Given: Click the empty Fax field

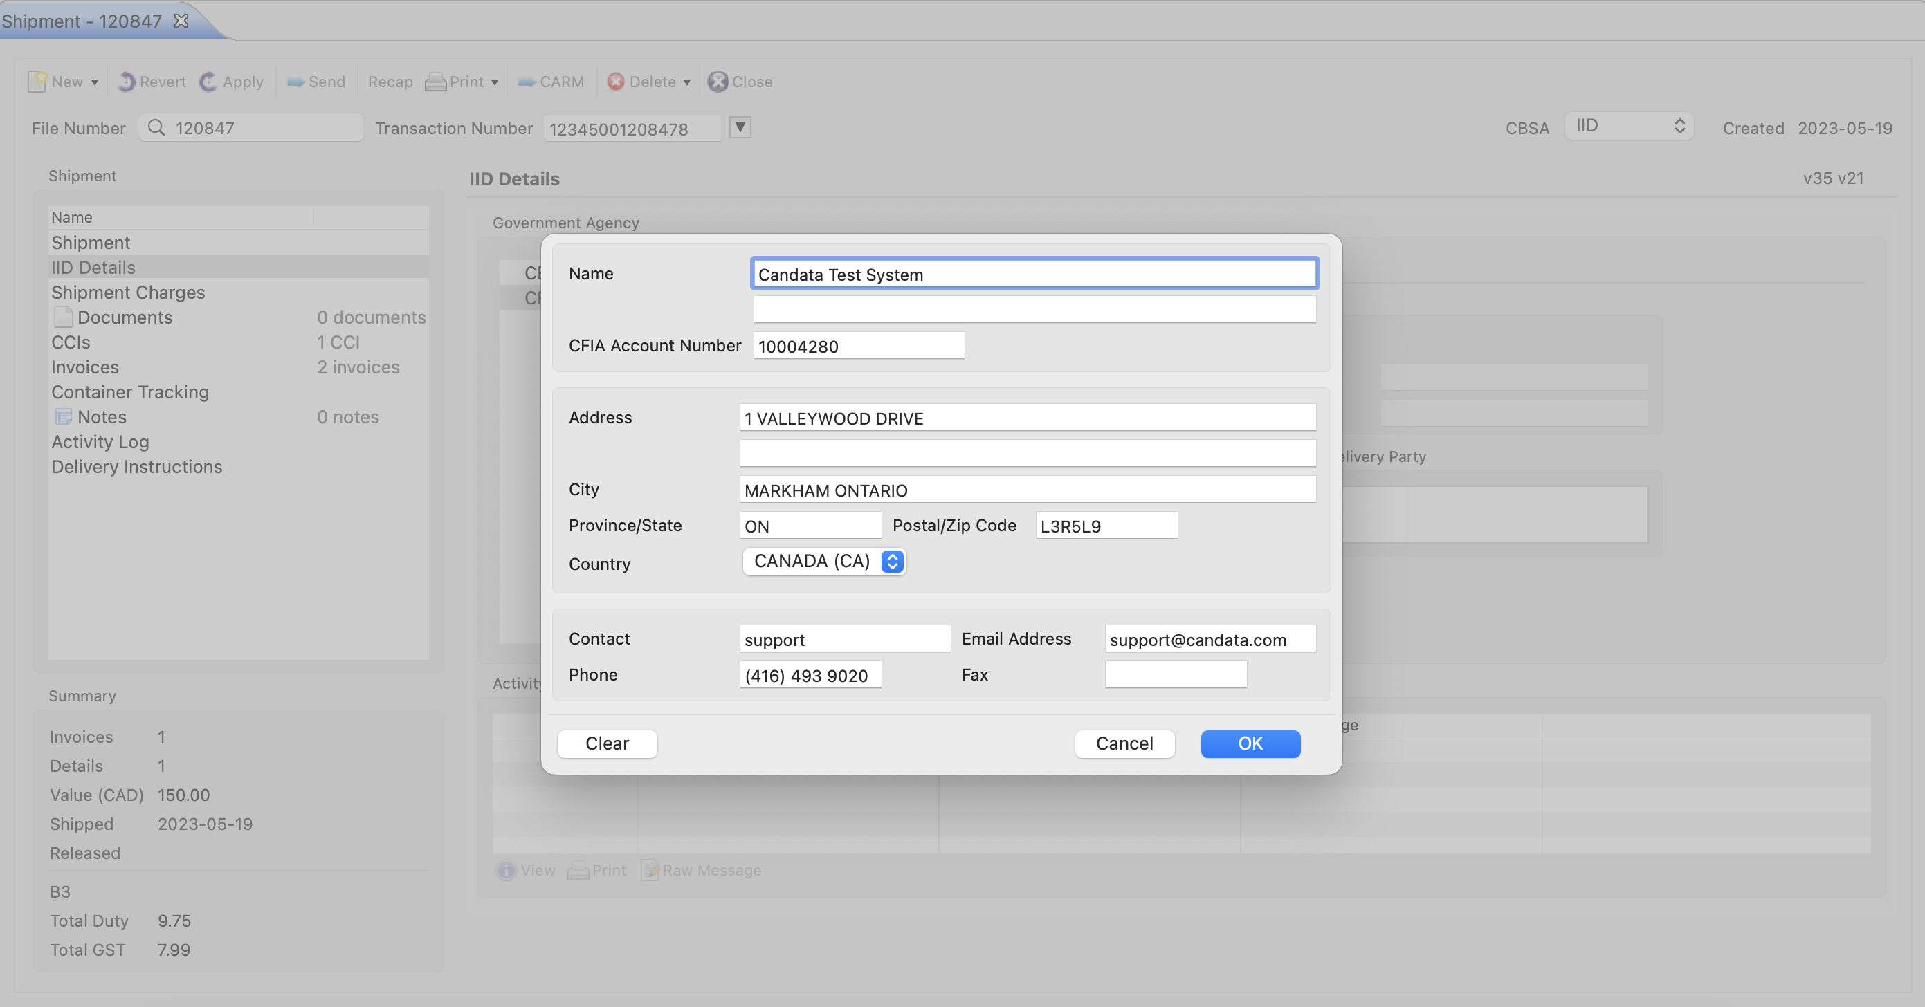Looking at the screenshot, I should (1176, 674).
